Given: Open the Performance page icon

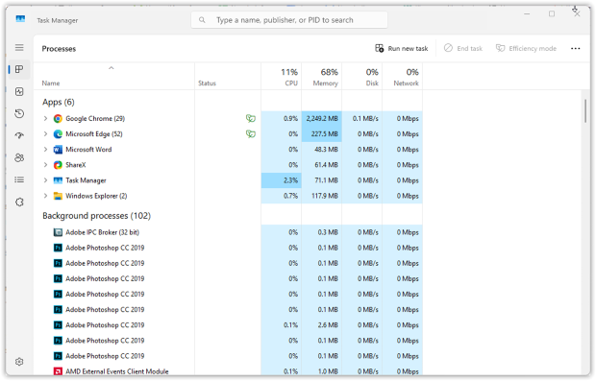Looking at the screenshot, I should tap(19, 91).
